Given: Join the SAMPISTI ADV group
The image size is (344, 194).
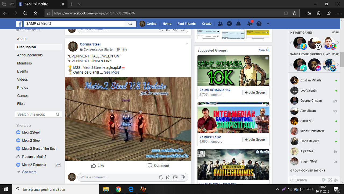Looking at the screenshot, I should pyautogui.click(x=255, y=139).
